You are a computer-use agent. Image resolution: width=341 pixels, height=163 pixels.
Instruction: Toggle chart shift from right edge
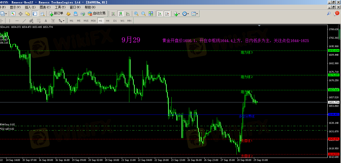click(x=167, y=14)
